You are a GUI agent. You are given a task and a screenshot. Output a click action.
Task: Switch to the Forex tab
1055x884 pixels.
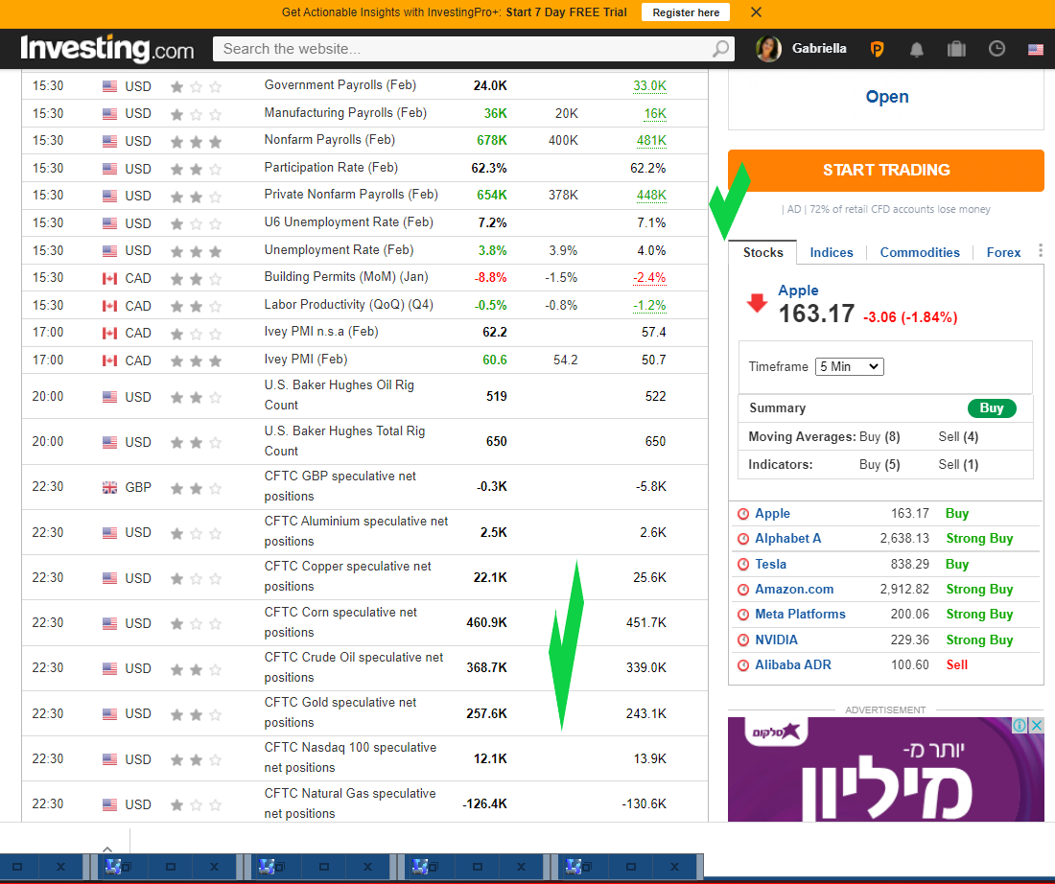(1003, 252)
